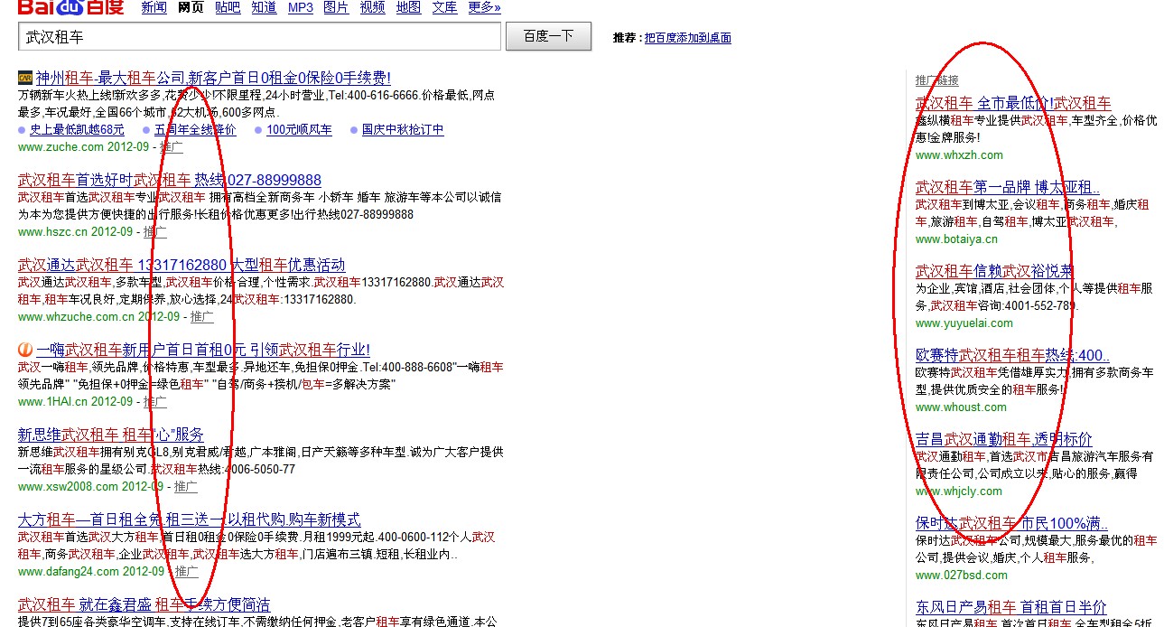Viewport: 1164px width, 627px height.
Task: Open the sidebar ad 武汉租车第一品牌 博太亚租
Action: pos(1007,188)
